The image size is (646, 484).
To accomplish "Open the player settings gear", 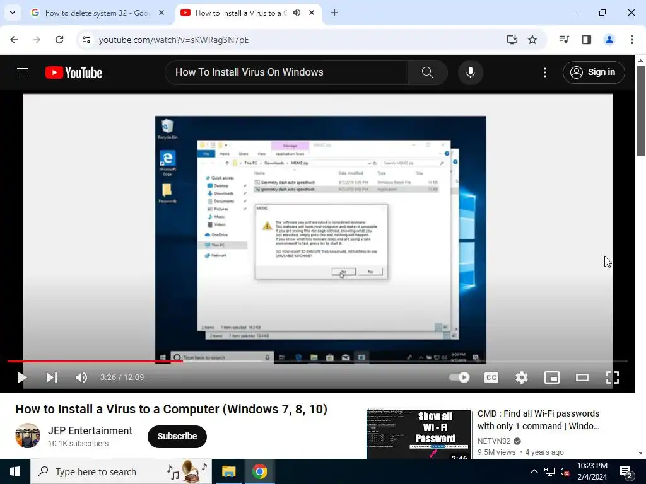I will pos(522,377).
